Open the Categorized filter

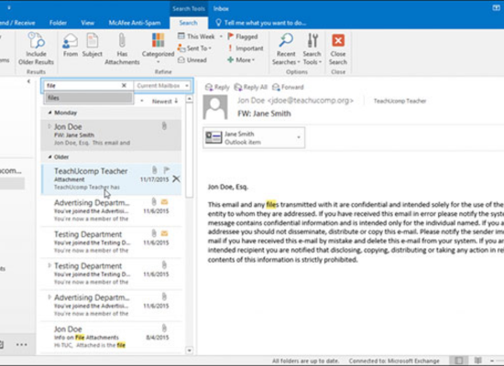[158, 48]
